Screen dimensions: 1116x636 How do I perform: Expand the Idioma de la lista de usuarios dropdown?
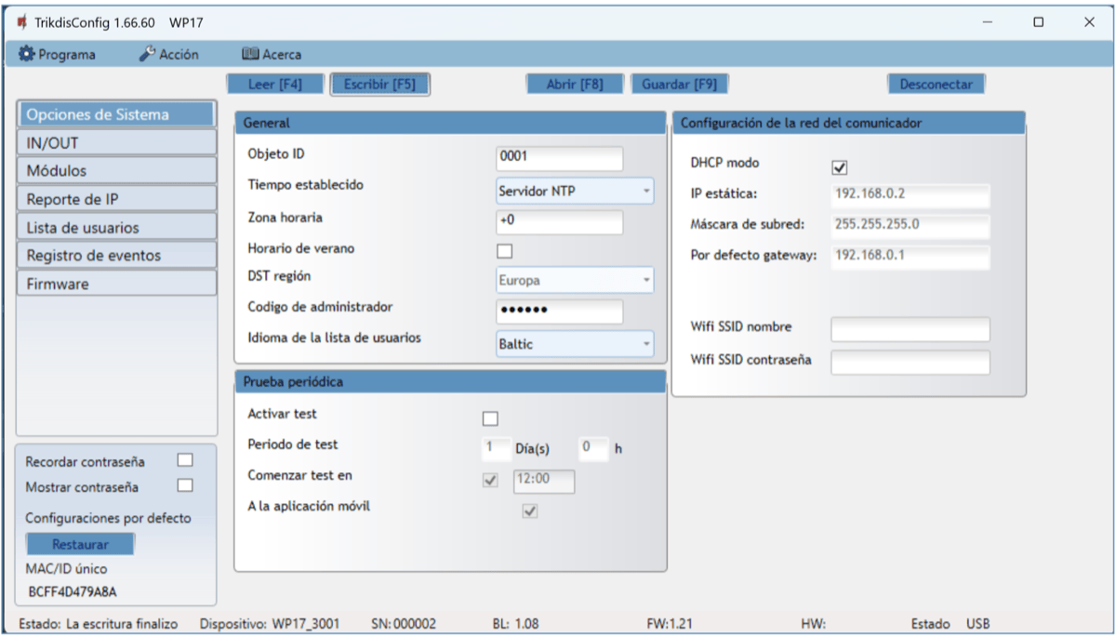pos(575,344)
